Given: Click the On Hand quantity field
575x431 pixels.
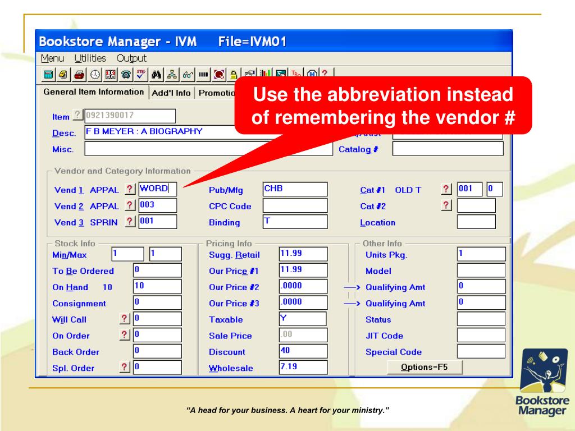Looking at the screenshot, I should click(x=157, y=286).
